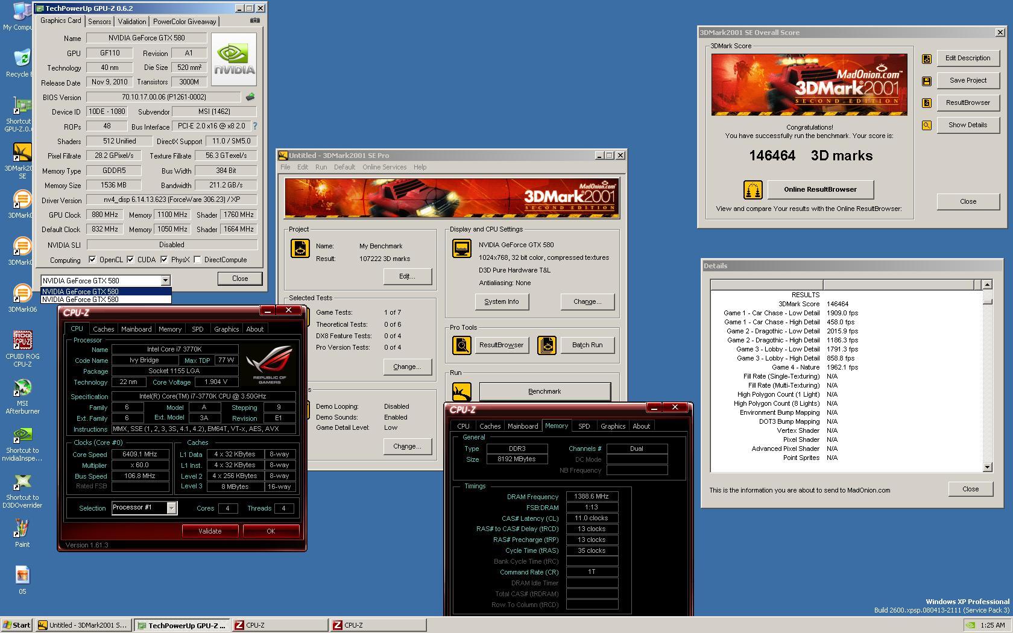Image resolution: width=1013 pixels, height=633 pixels.
Task: Click Edit button in Project section
Action: tap(407, 277)
